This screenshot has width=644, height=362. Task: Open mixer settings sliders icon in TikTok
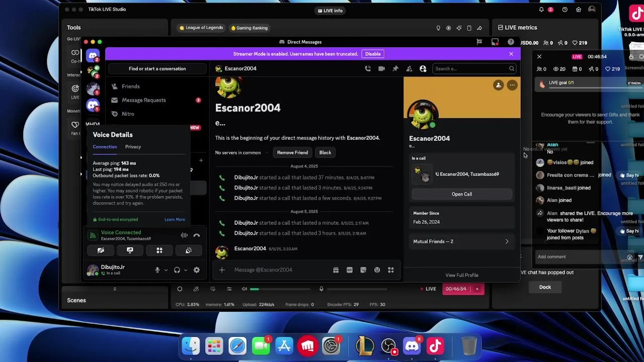point(229,289)
